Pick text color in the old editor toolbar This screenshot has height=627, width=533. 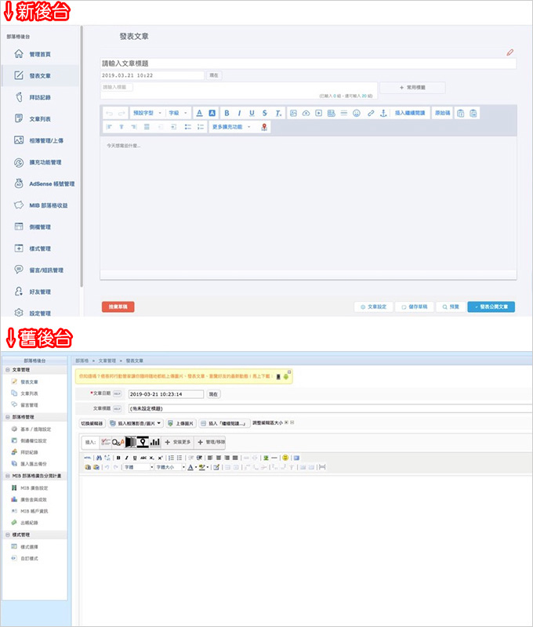pos(190,467)
